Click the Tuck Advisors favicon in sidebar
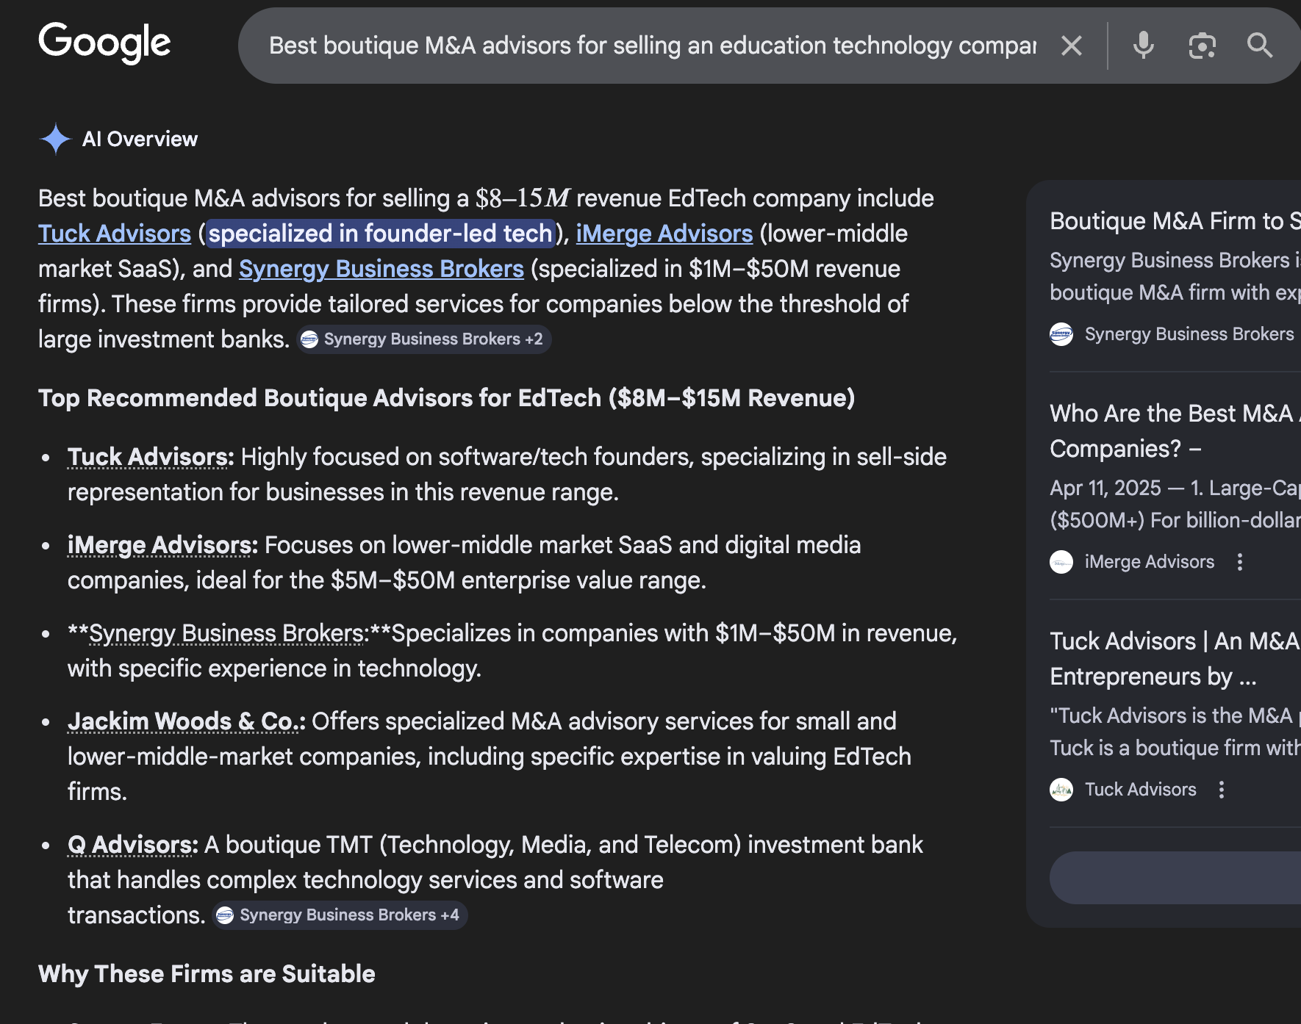 [x=1061, y=789]
